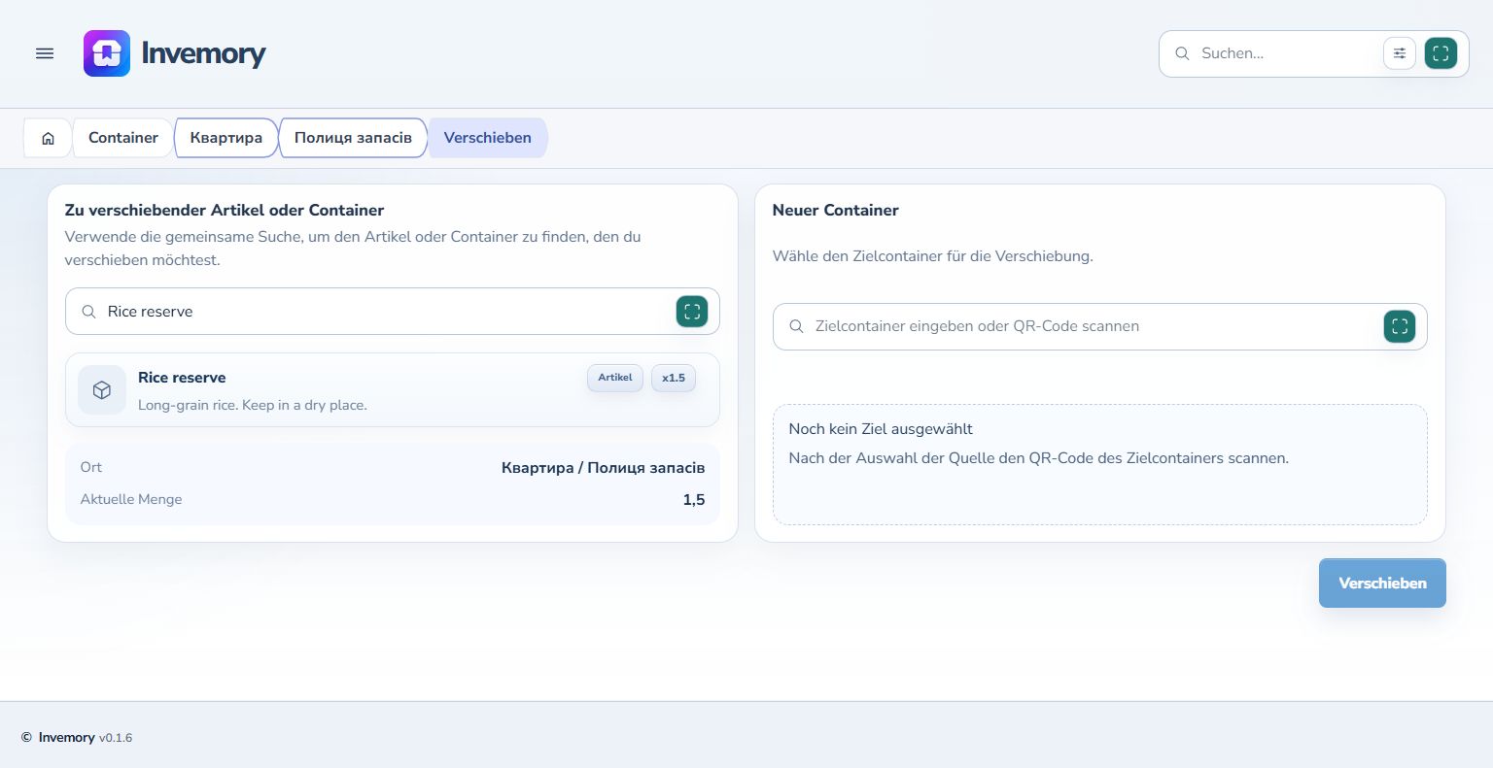
Task: Click the current quantity value 1,5
Action: [694, 500]
